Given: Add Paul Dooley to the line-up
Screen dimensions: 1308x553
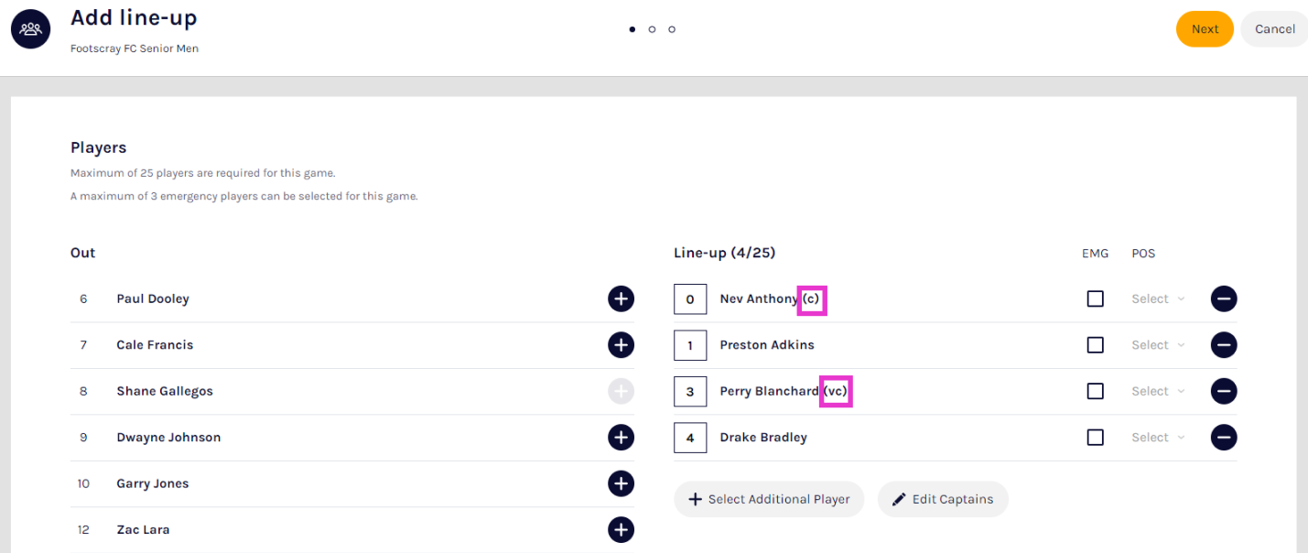Looking at the screenshot, I should pyautogui.click(x=621, y=298).
